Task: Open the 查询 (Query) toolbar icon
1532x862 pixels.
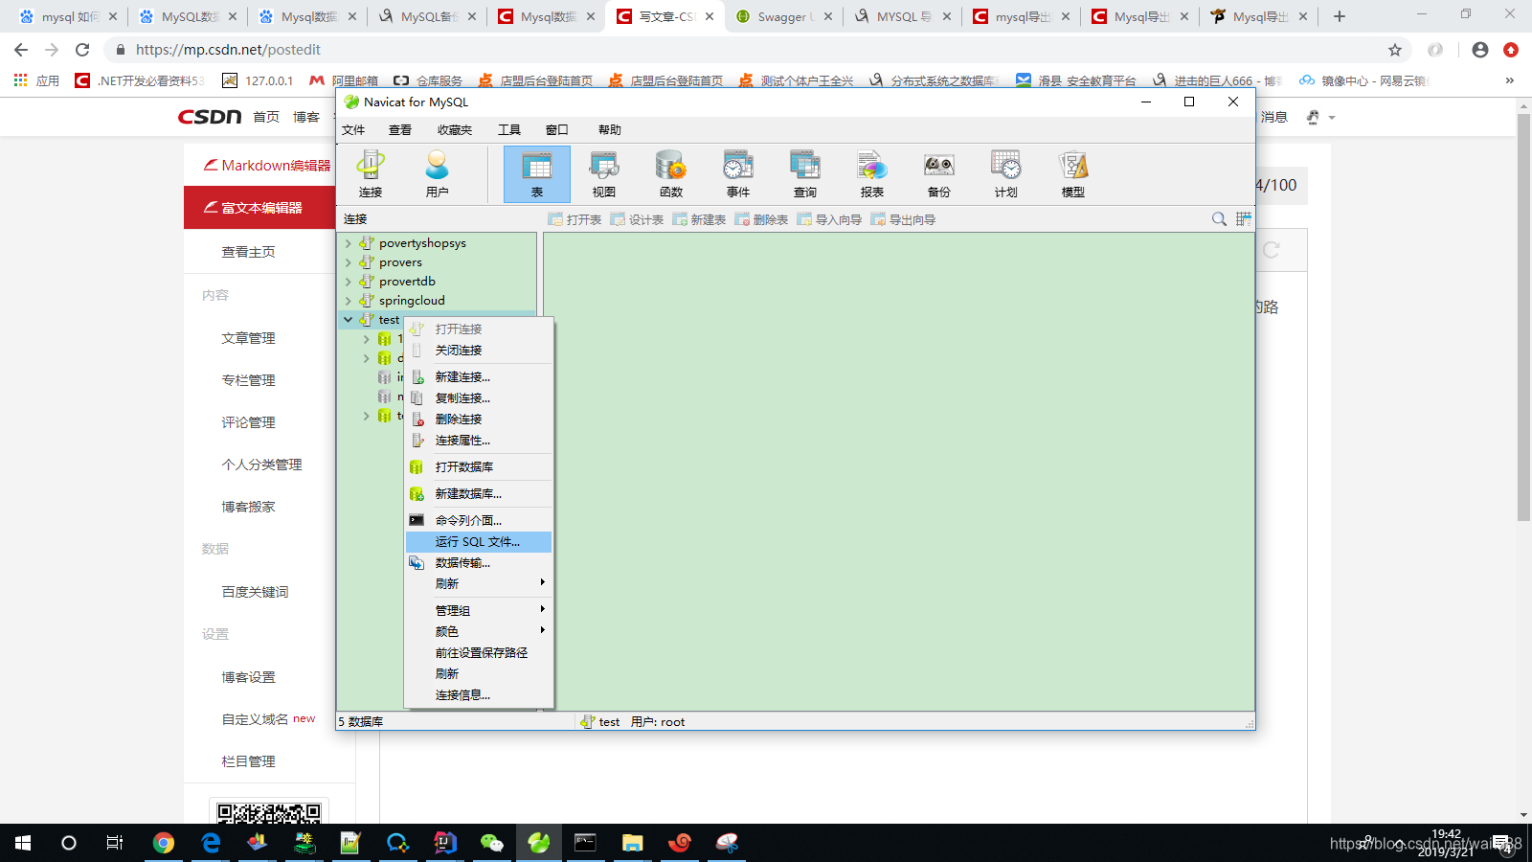Action: 805,173
